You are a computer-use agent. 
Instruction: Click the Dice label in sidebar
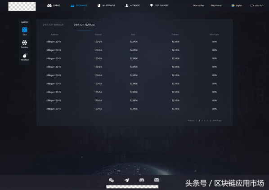click(x=25, y=35)
